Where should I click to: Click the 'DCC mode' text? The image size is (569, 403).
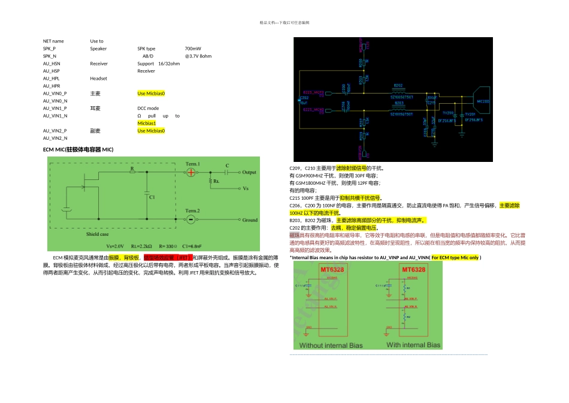(x=148, y=109)
